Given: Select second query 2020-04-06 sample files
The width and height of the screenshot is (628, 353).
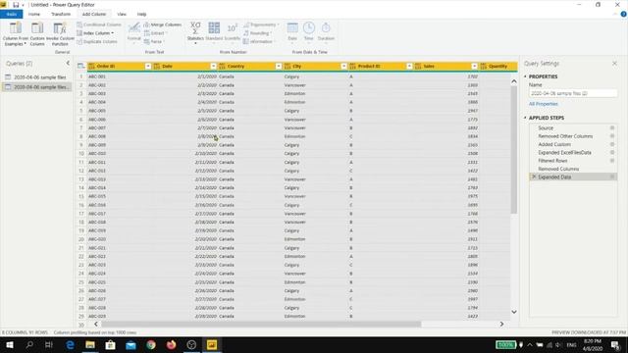Looking at the screenshot, I should (36, 87).
